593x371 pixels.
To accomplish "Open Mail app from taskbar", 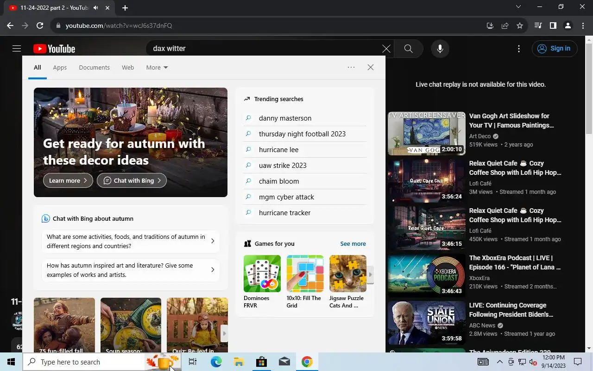I will pos(284,362).
